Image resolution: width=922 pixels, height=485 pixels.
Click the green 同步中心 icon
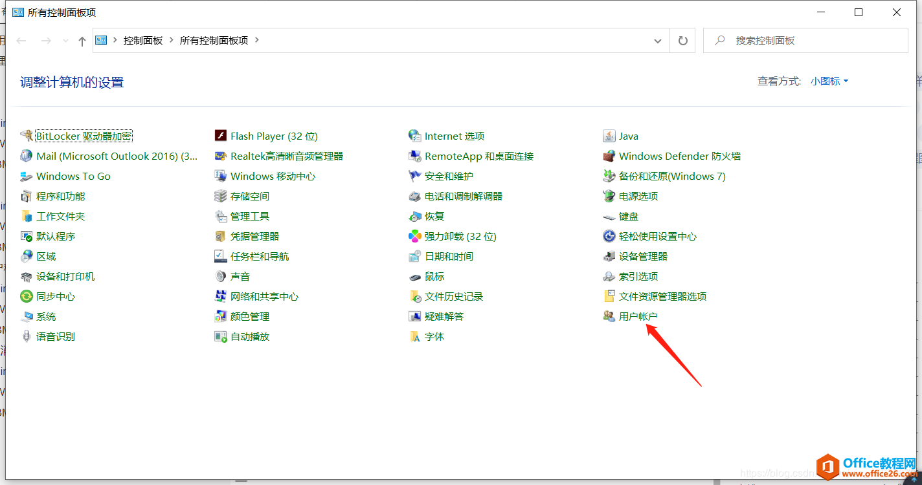coord(27,296)
